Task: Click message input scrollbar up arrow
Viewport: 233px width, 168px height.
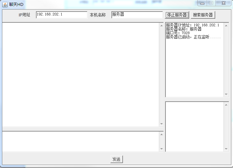Action: (x=161, y=134)
